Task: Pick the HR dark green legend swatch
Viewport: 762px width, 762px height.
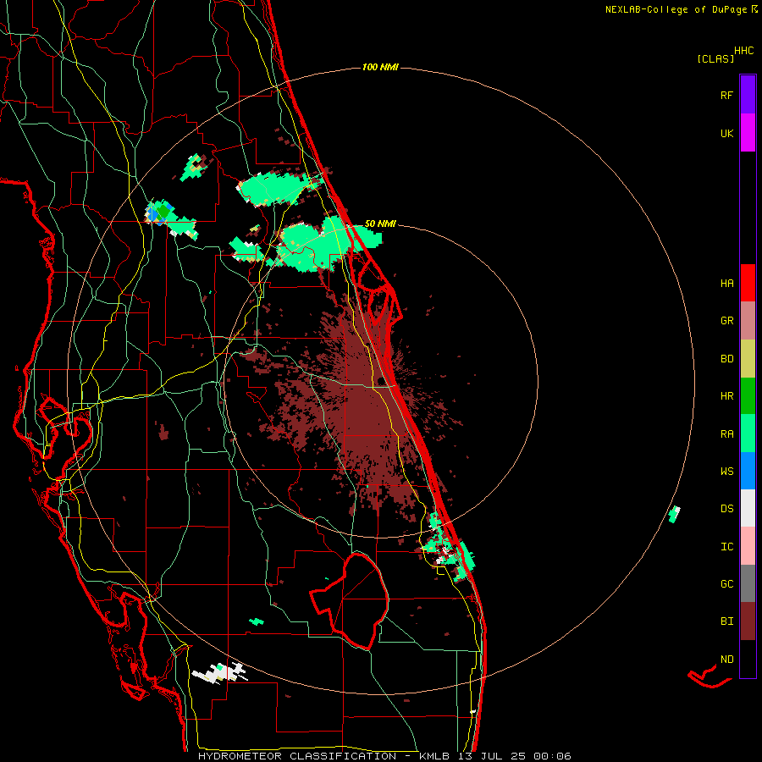Action: (x=748, y=396)
